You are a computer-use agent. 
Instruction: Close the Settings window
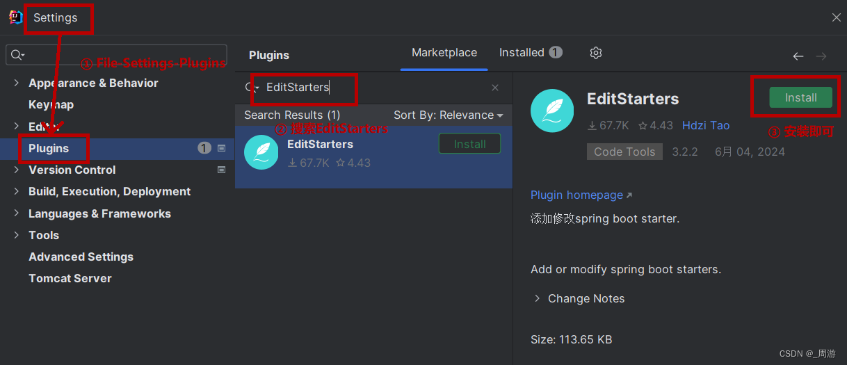coord(837,17)
